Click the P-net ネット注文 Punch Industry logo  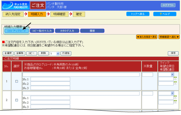coord(15,6)
